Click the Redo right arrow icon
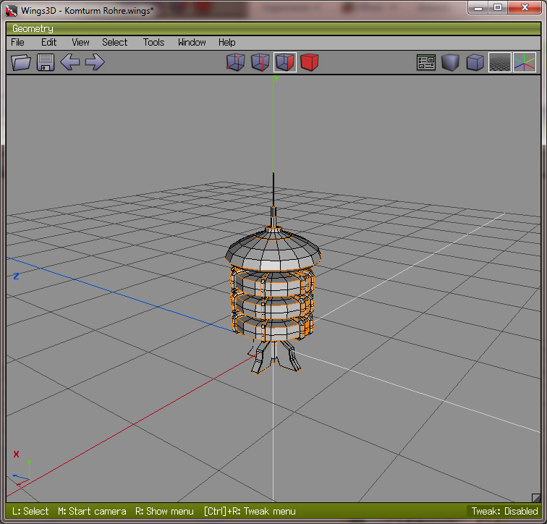Image resolution: width=547 pixels, height=524 pixels. tap(95, 62)
